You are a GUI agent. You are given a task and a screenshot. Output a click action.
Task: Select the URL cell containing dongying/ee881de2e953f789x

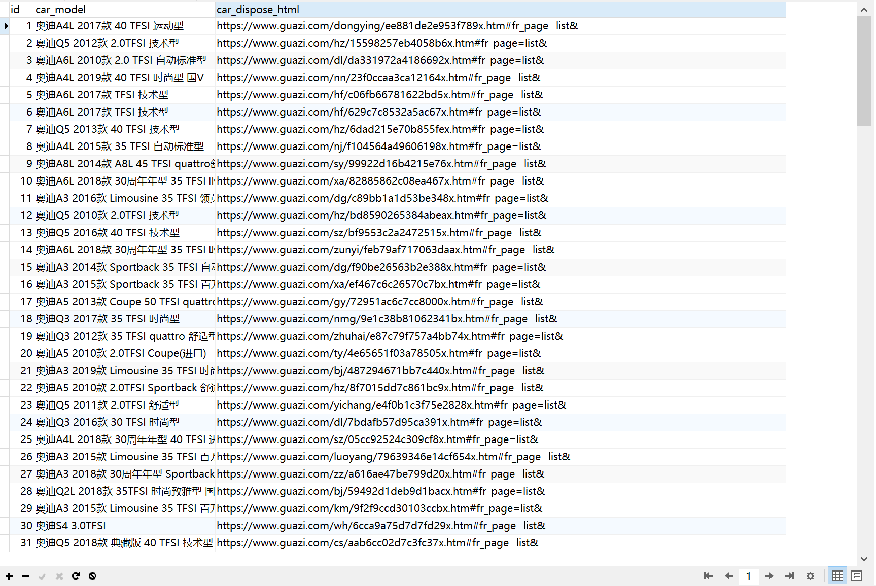pos(501,26)
